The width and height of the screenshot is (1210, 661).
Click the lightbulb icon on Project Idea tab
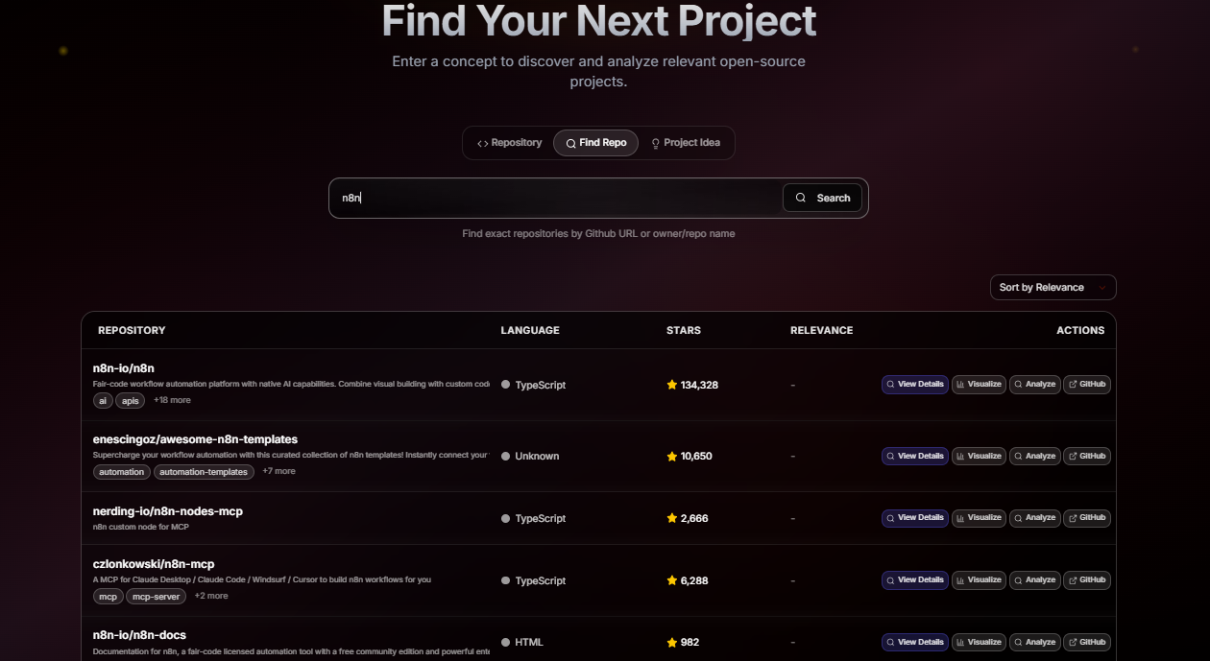point(656,143)
